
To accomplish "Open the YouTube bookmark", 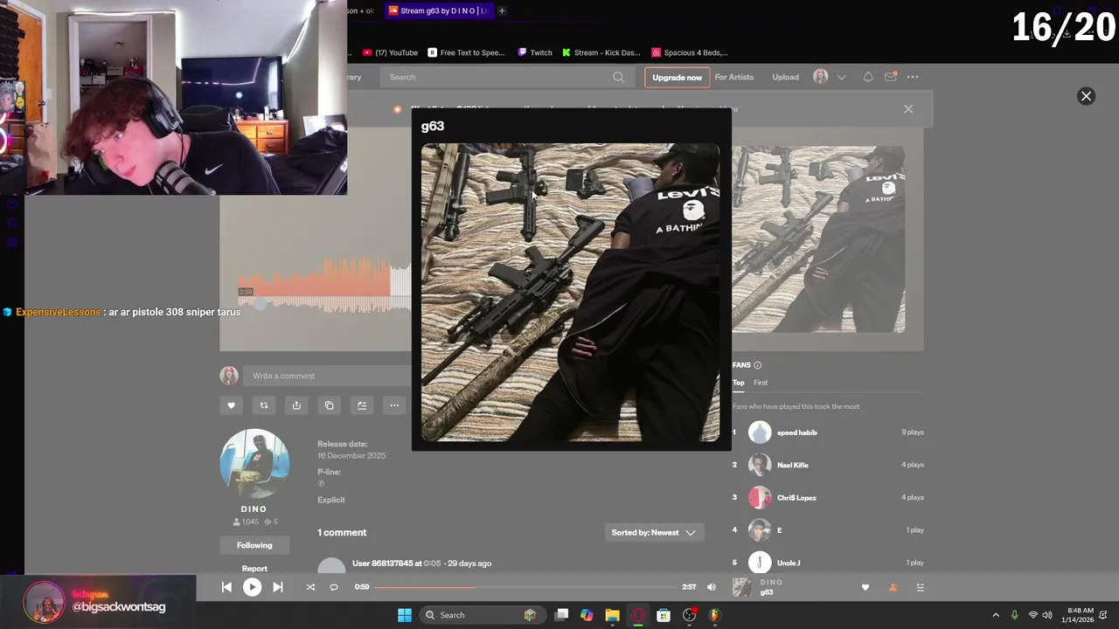I will 390,52.
